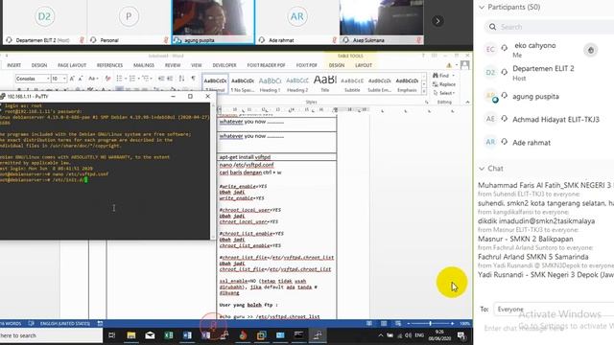Open the font size dropdown
614x345 pixels.
(x=64, y=79)
